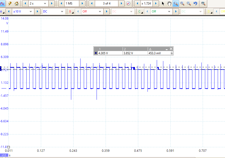Click the home startup settings icon
This screenshot has height=158, width=225.
[17, 3]
